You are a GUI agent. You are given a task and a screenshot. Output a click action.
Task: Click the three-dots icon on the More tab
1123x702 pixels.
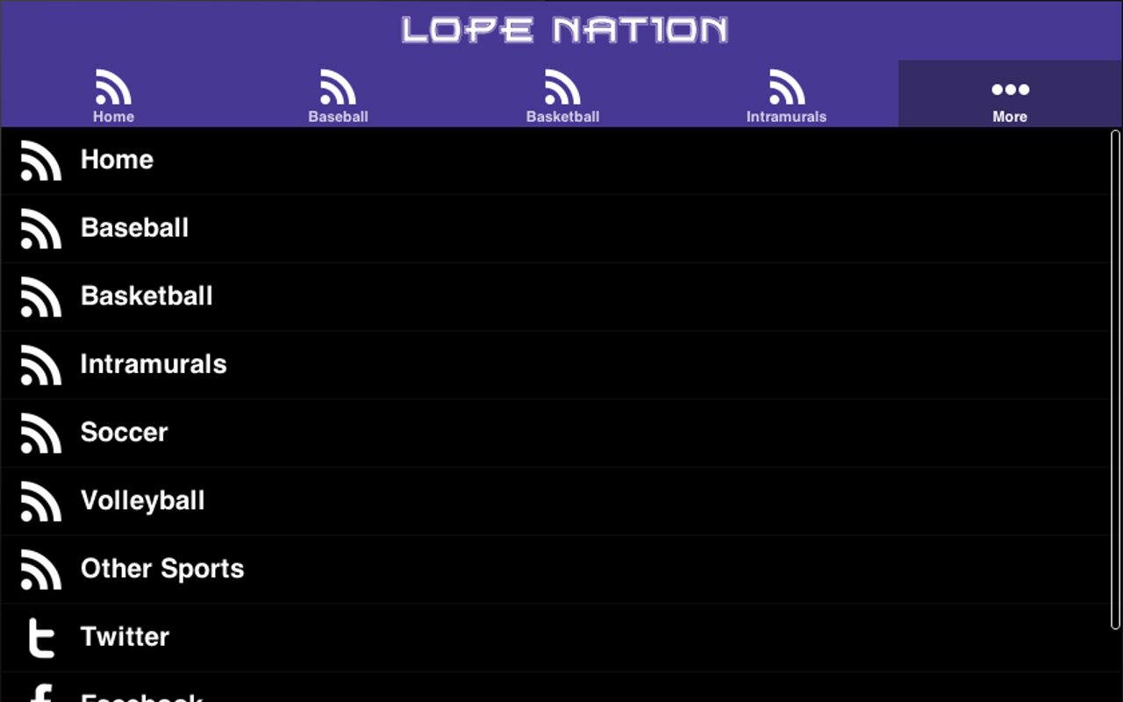click(1009, 88)
